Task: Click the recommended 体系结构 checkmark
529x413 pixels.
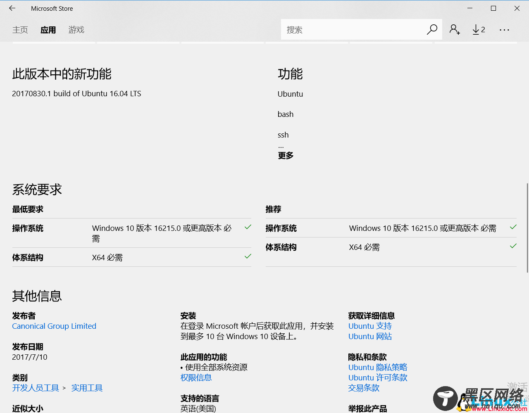Action: [x=513, y=246]
